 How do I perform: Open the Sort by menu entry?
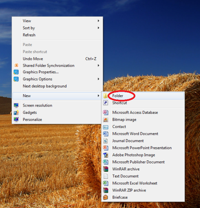pos(57,28)
